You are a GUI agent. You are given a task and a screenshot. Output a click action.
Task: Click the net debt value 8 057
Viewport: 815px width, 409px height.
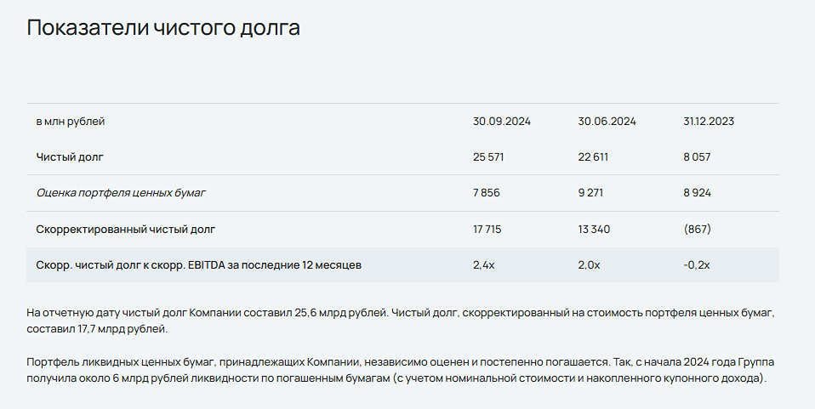697,157
